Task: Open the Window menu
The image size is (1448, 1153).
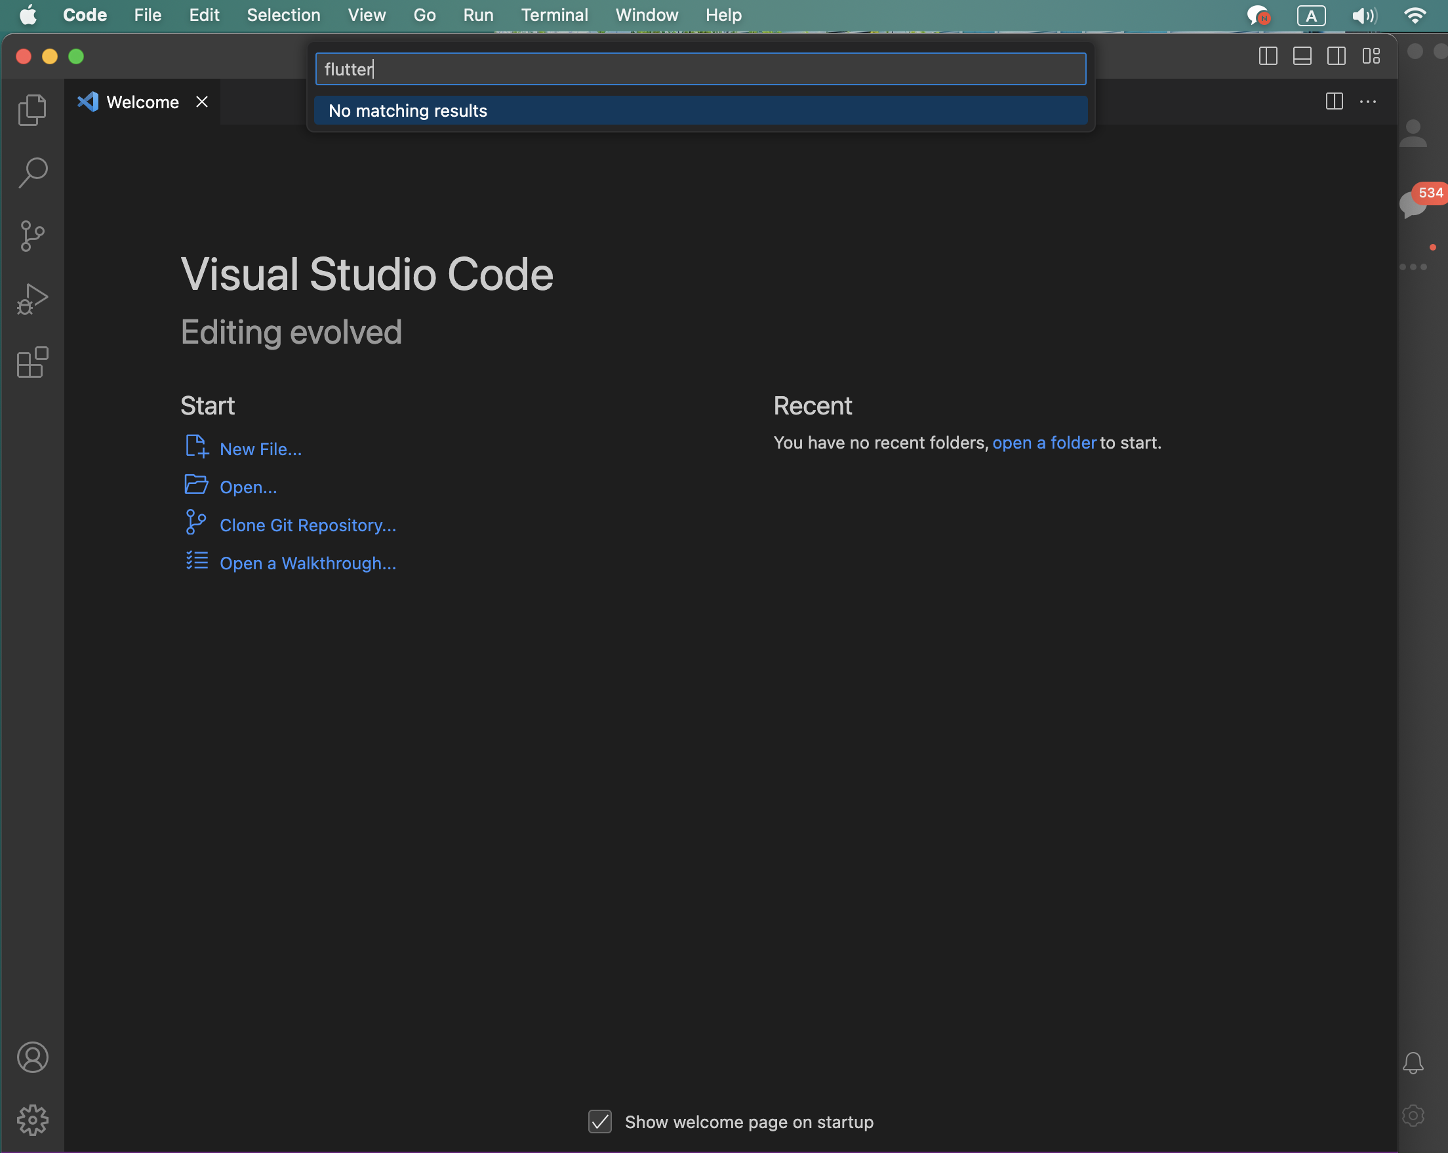Action: pos(647,15)
